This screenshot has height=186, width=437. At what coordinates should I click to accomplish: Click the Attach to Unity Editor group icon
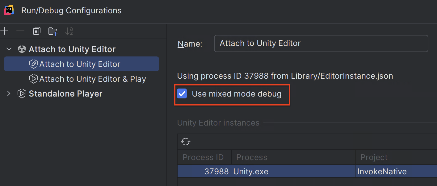click(x=22, y=49)
